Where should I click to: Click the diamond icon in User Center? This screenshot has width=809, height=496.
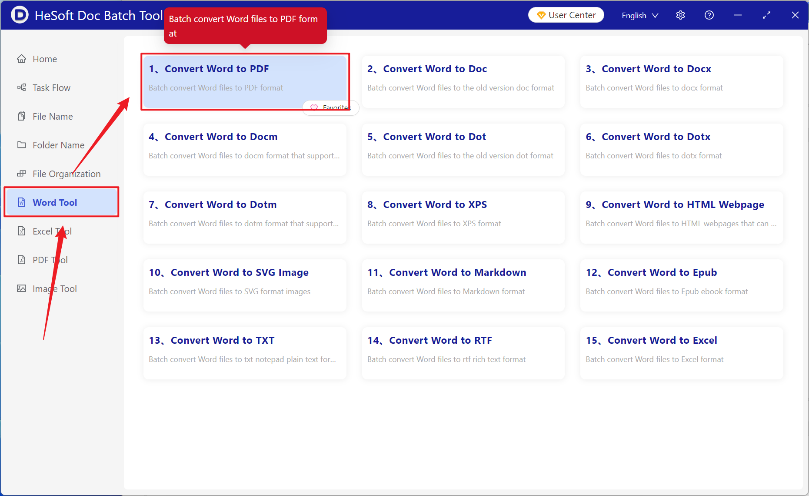541,15
